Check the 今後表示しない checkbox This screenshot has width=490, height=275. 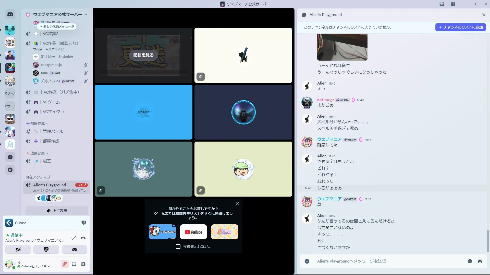tap(178, 246)
